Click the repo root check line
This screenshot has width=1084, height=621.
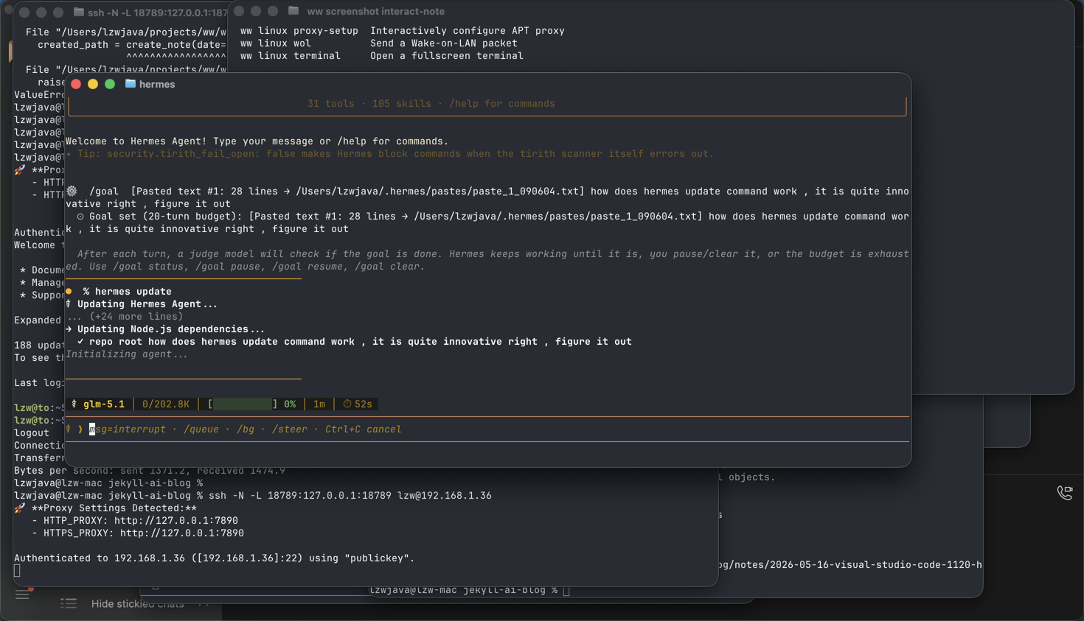(355, 341)
